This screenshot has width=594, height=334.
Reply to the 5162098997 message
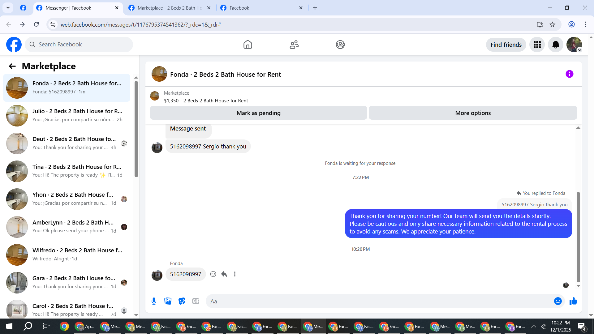tap(224, 274)
